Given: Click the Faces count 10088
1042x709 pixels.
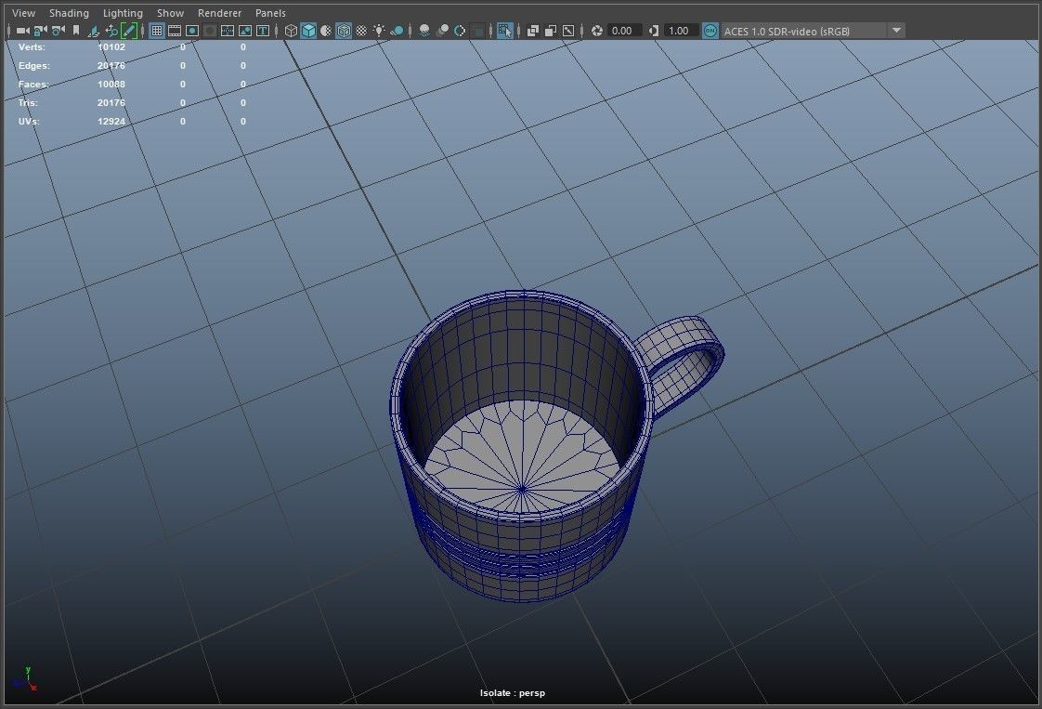Looking at the screenshot, I should click(x=111, y=85).
